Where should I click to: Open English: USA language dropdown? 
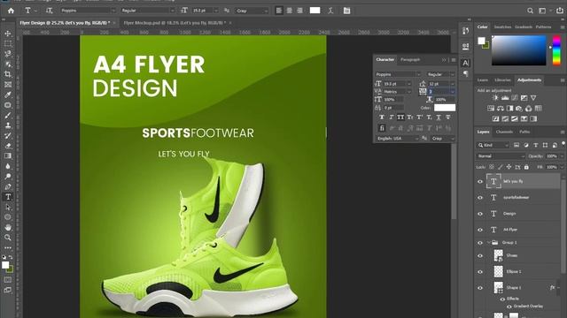pyautogui.click(x=397, y=139)
